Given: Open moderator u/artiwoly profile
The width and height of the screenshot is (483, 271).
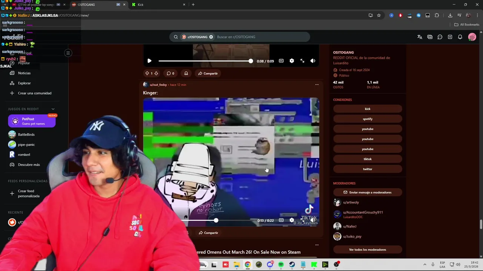Looking at the screenshot, I should point(351,202).
